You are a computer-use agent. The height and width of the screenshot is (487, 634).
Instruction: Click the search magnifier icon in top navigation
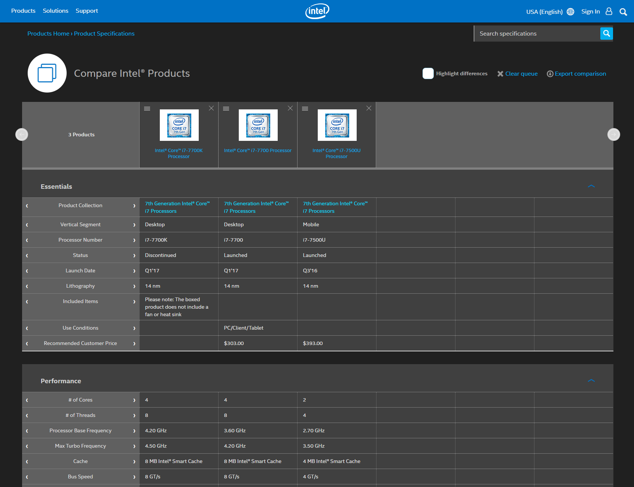(x=623, y=12)
